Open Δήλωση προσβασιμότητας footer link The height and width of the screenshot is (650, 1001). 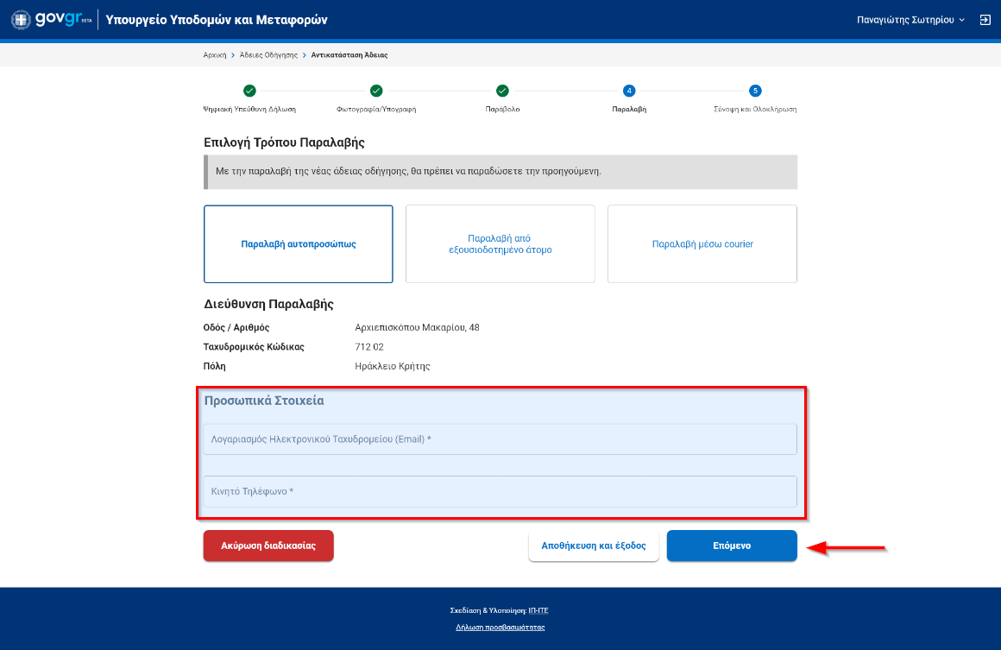pos(500,628)
